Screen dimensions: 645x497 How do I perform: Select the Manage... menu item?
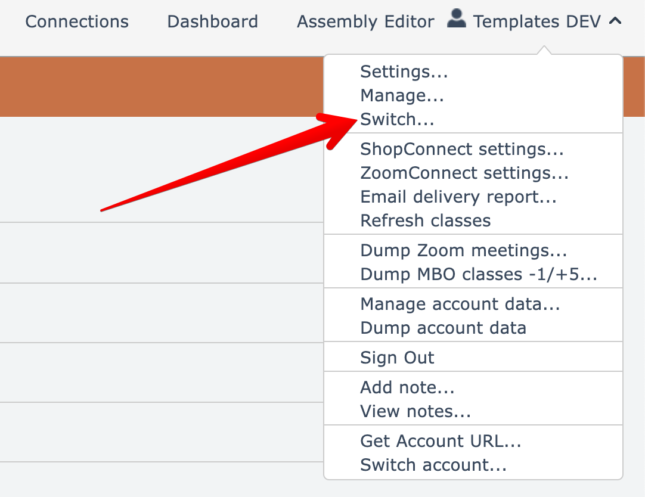[x=402, y=95]
